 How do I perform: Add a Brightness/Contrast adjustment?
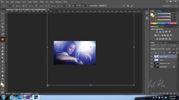[x=157, y=32]
